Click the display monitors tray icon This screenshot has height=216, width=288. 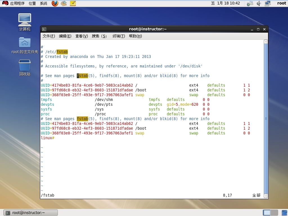pos(268,3)
